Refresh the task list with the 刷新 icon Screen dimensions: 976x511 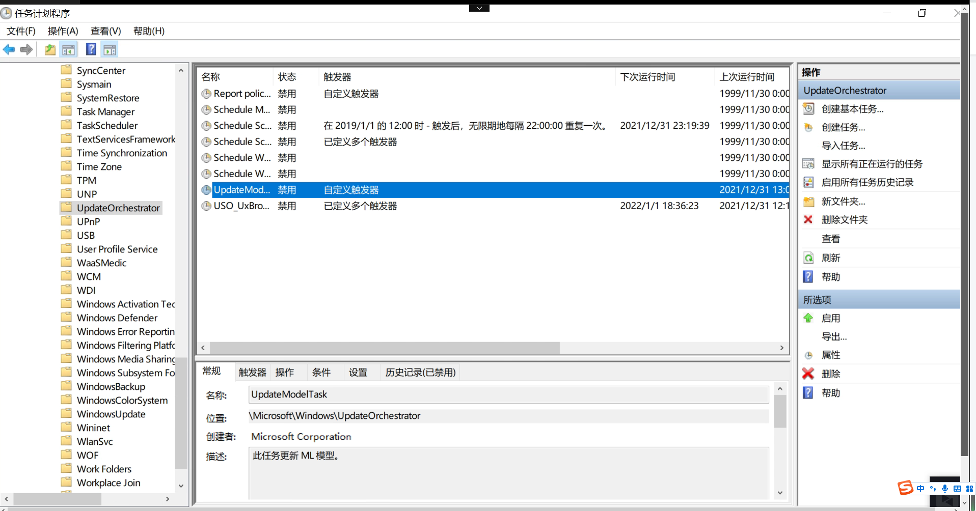(809, 258)
